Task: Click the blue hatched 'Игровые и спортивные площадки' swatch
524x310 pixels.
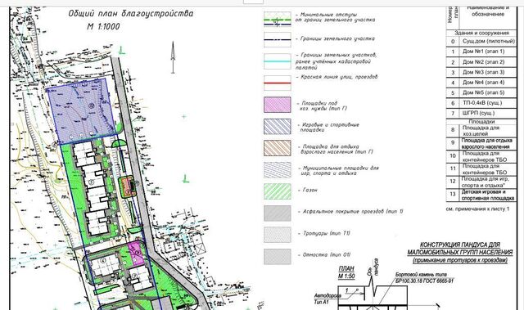Action: [x=277, y=127]
